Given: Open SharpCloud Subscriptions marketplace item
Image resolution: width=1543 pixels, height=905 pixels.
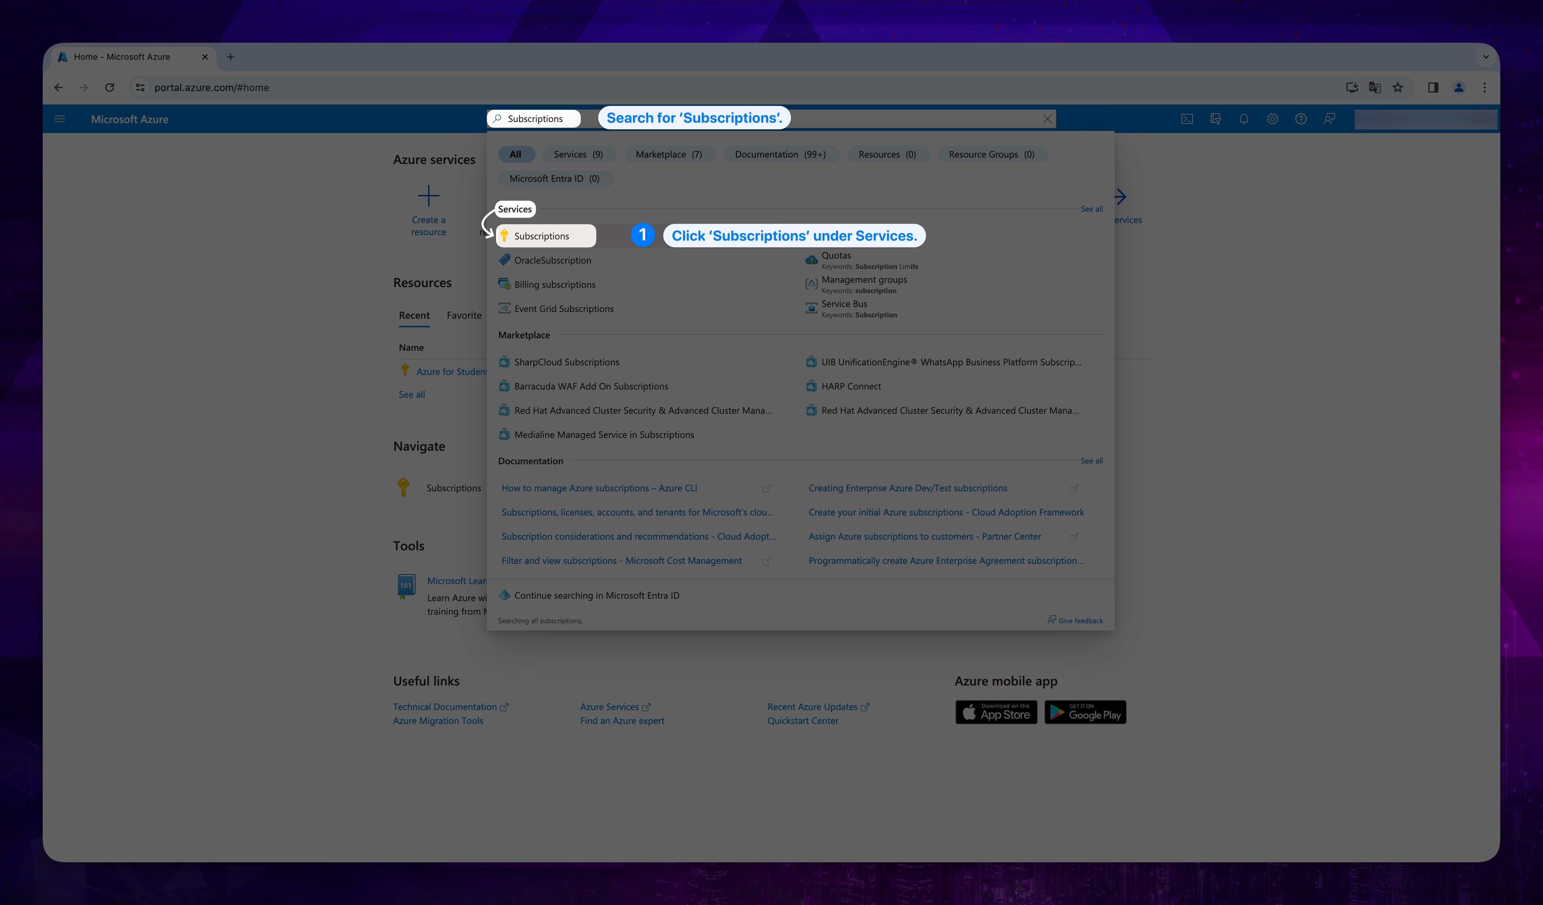Looking at the screenshot, I should pos(567,362).
